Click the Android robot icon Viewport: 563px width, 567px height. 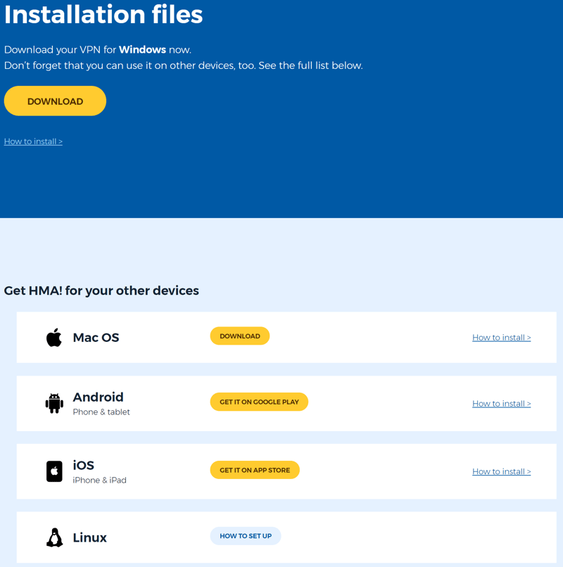[x=54, y=403]
